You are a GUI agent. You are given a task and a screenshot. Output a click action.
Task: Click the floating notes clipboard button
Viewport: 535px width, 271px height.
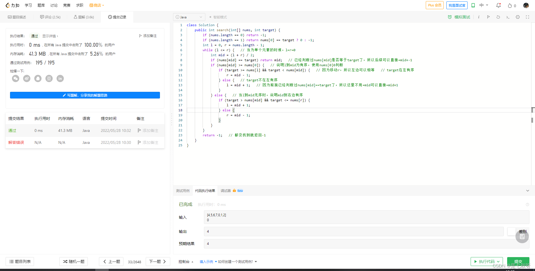pos(522,236)
